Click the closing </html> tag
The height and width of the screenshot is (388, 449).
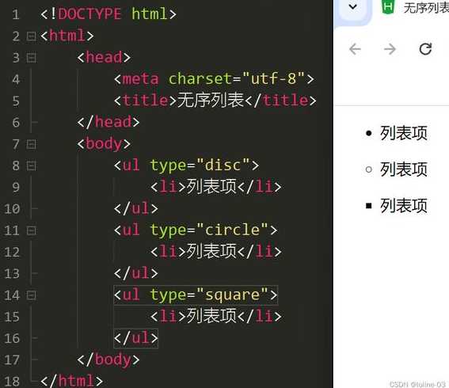click(71, 381)
